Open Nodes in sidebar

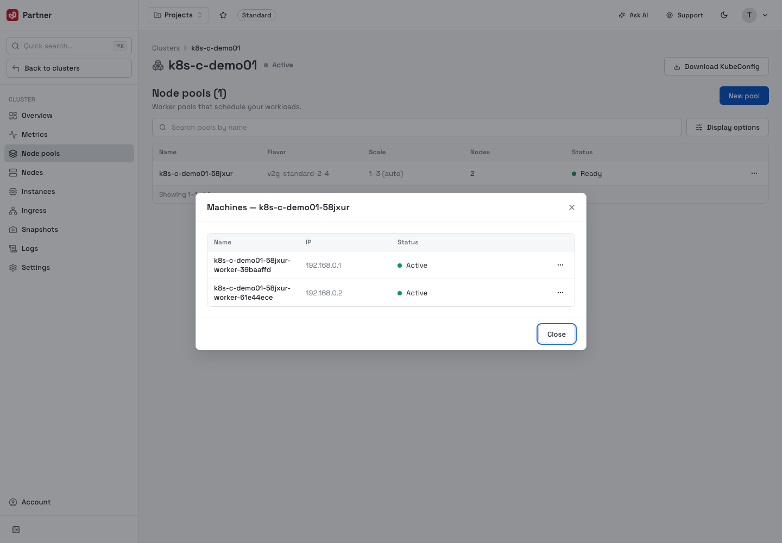click(69, 173)
